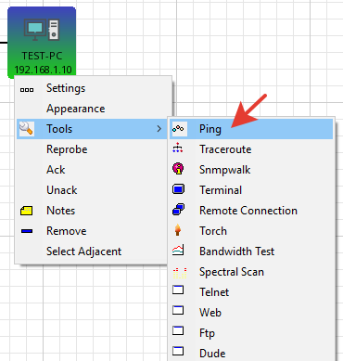Launch Remote Connection from its icon
The height and width of the screenshot is (361, 343).
[178, 210]
